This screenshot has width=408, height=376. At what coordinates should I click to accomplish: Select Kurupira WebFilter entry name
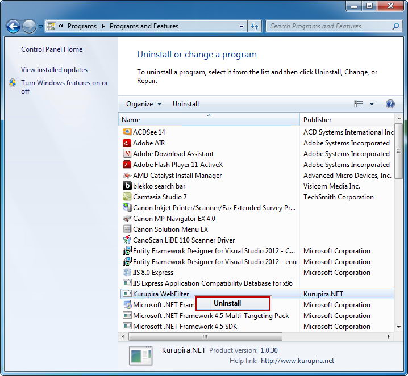pos(161,294)
